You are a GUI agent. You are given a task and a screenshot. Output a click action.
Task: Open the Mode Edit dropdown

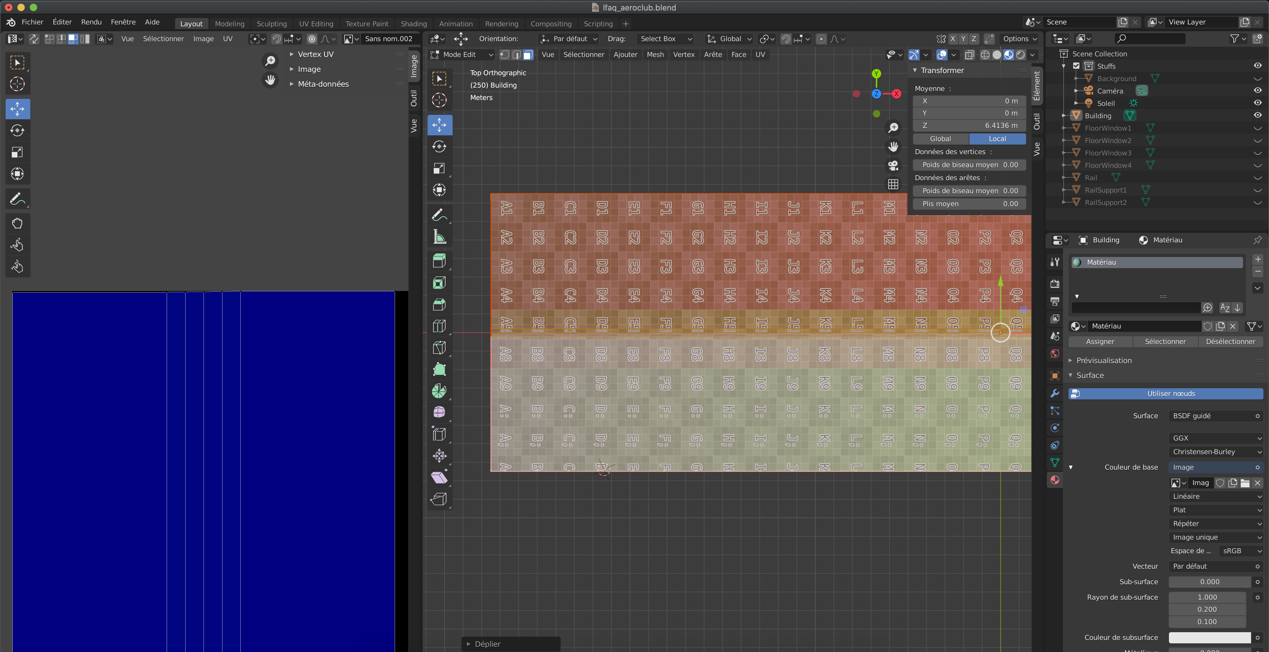tap(462, 54)
